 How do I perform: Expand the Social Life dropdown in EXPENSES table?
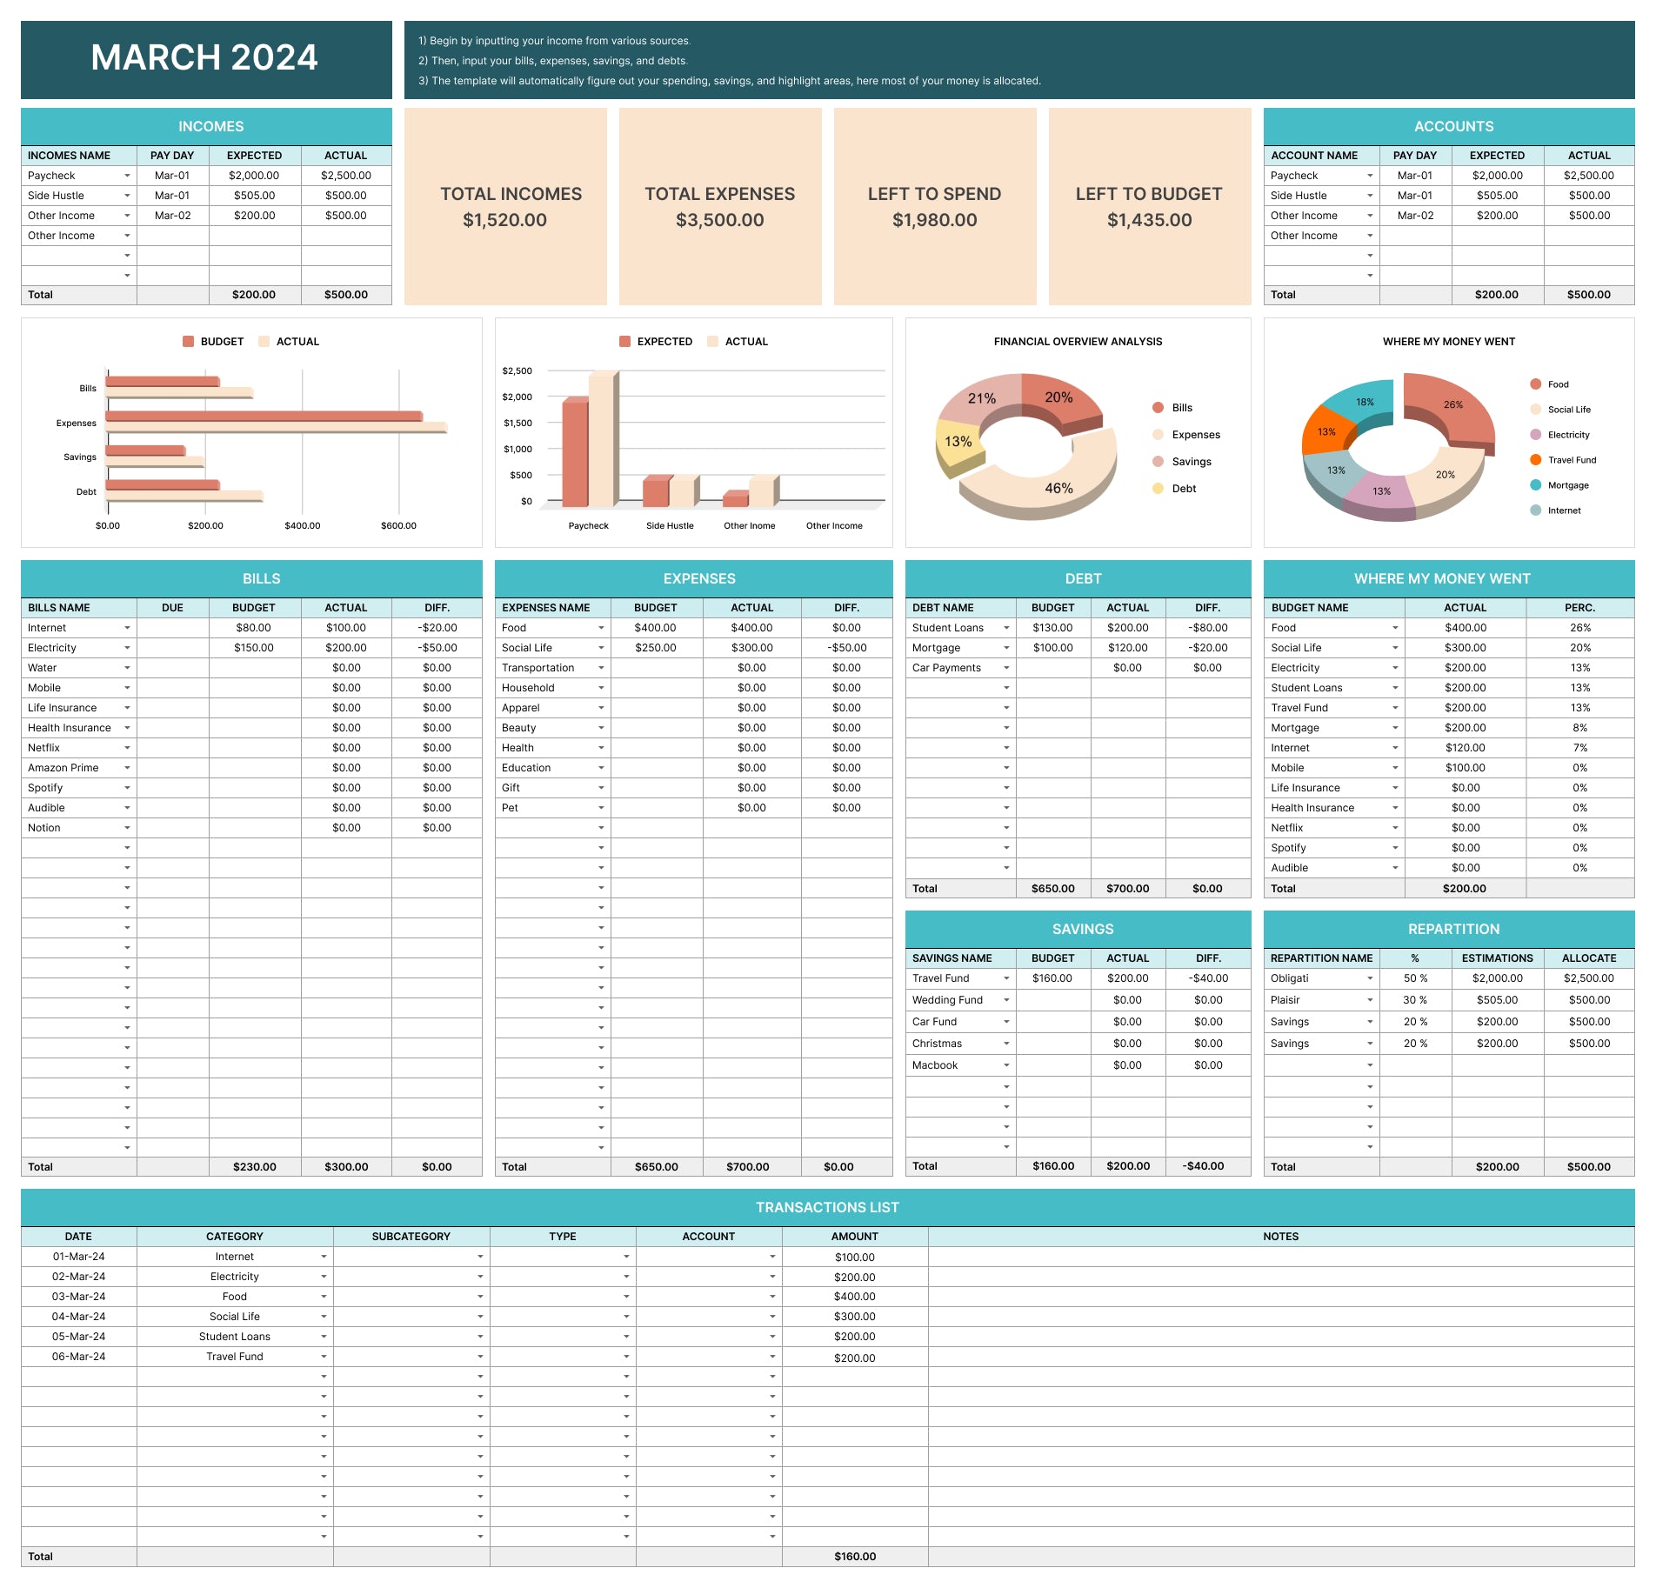point(601,648)
